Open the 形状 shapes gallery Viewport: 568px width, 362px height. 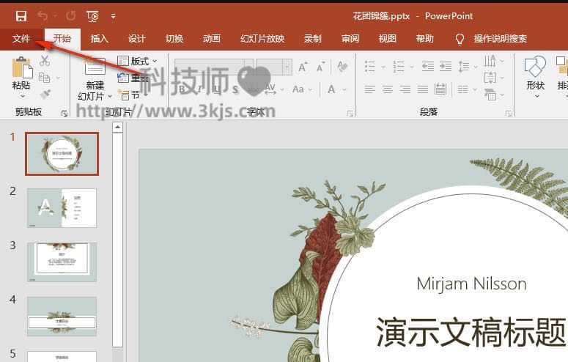(536, 78)
